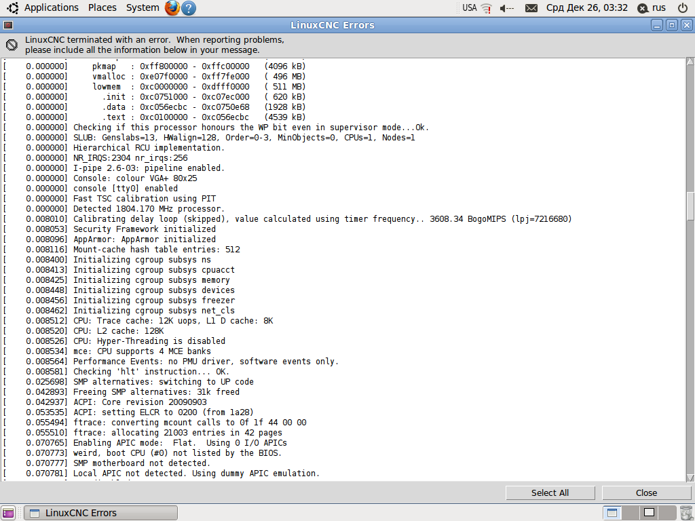Click line 'Detected 1804.170 MHz processor.'

pyautogui.click(x=149, y=209)
